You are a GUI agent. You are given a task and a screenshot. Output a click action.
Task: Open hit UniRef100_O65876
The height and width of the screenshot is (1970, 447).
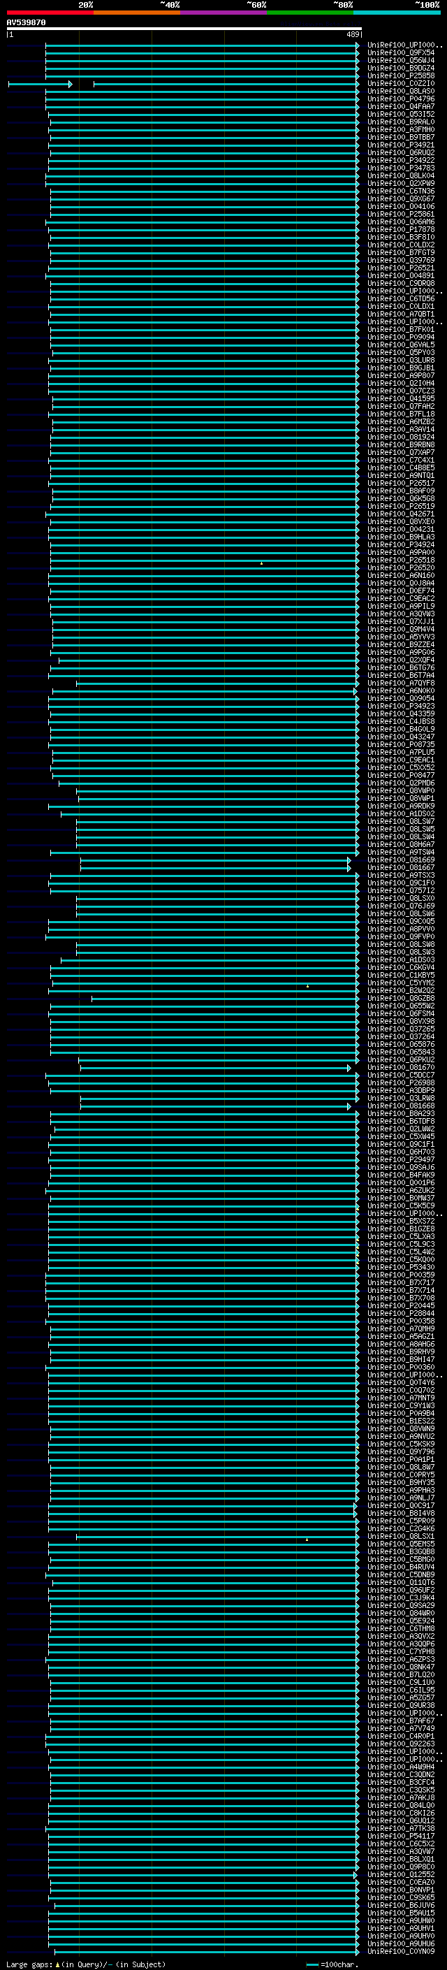point(400,1044)
